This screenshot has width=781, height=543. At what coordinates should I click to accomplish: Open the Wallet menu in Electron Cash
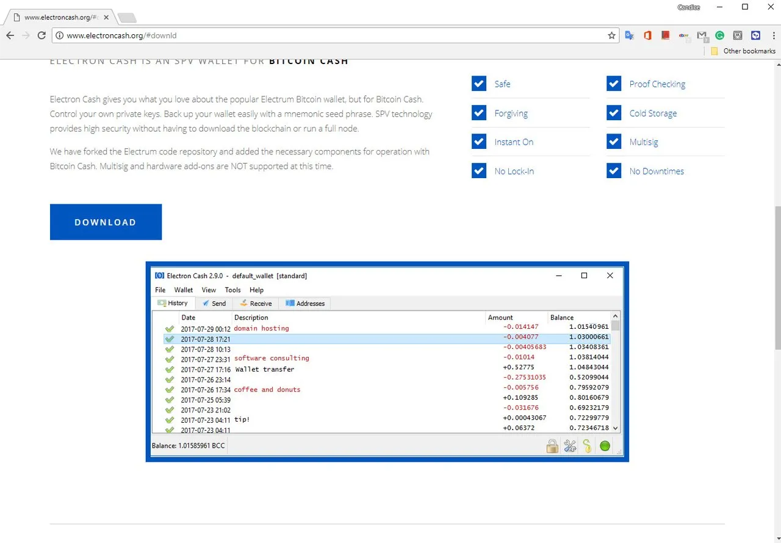point(183,290)
